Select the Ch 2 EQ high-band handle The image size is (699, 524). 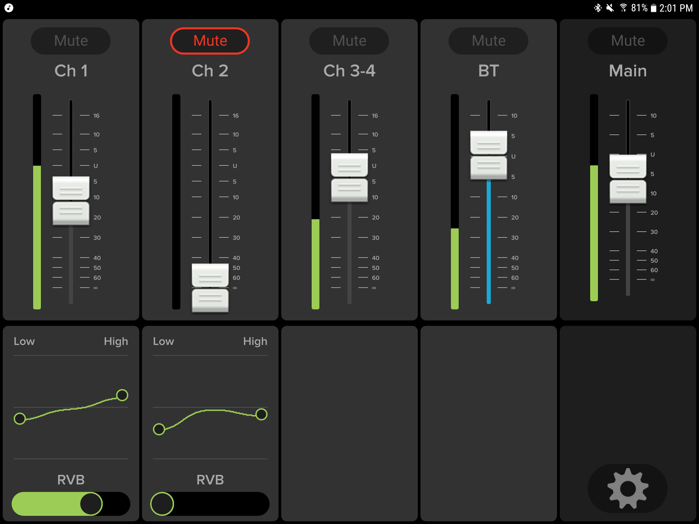pyautogui.click(x=261, y=414)
